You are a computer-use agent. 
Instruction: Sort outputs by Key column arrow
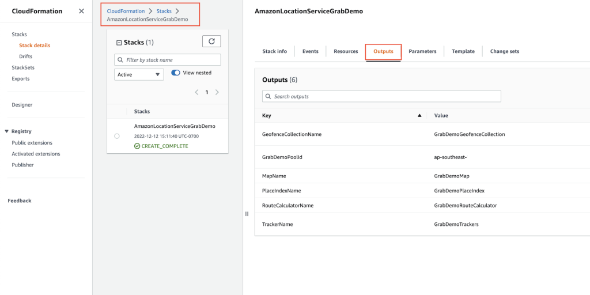point(419,116)
